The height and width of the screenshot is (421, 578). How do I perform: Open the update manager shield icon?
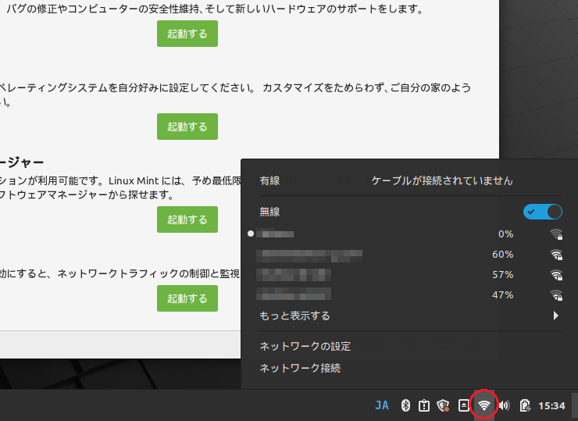(x=443, y=405)
